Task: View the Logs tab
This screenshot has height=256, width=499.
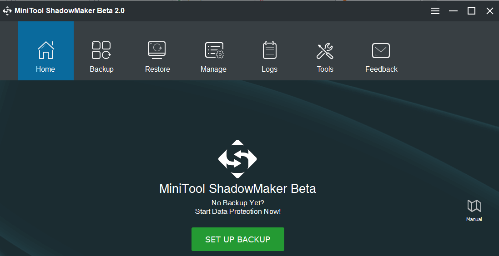Action: pos(270,51)
